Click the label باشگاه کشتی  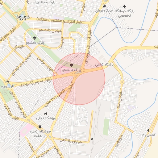point(104,65)
